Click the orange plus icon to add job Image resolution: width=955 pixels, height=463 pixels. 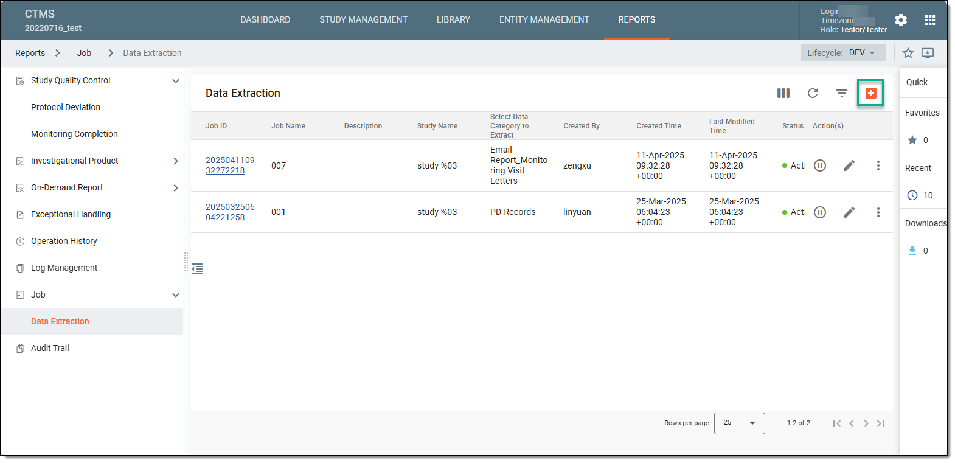870,93
